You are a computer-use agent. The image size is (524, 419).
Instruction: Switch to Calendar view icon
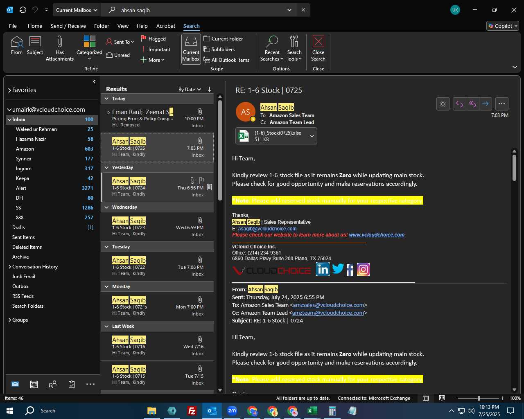pyautogui.click(x=34, y=384)
